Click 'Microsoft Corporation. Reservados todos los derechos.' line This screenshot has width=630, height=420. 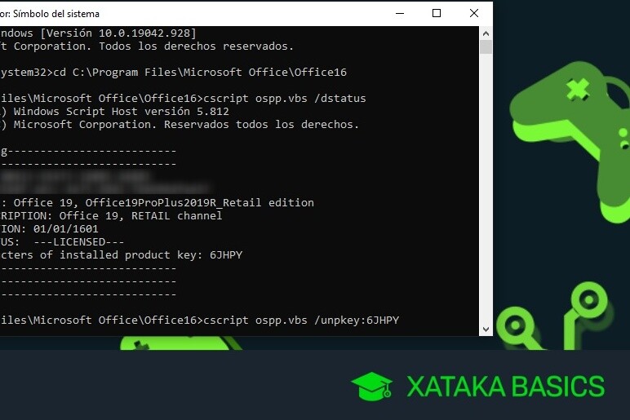coord(186,125)
